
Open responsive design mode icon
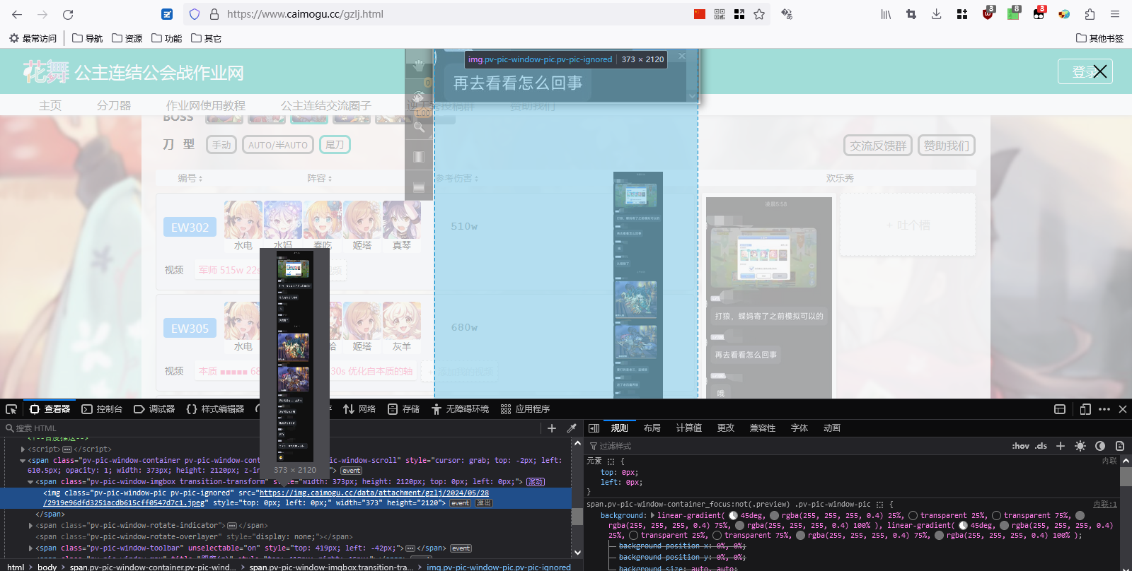[x=1085, y=409]
